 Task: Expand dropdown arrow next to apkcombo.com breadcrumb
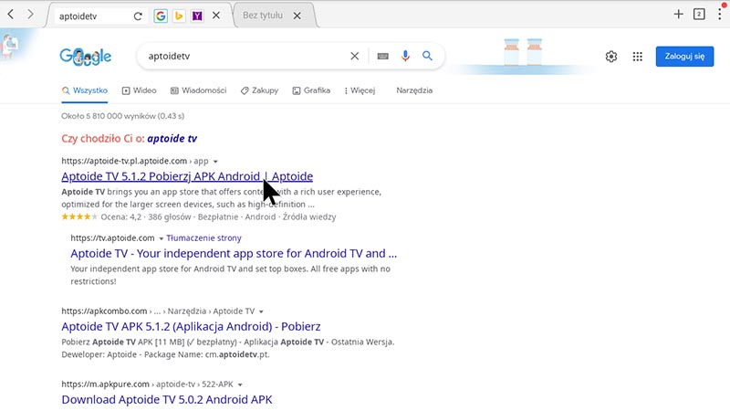(x=261, y=311)
